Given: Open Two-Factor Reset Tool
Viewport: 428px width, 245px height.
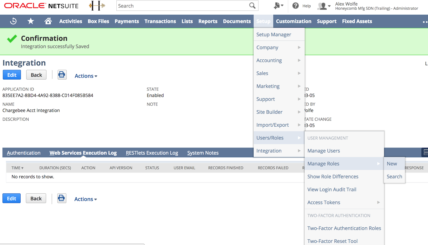Looking at the screenshot, I should coord(344,241).
